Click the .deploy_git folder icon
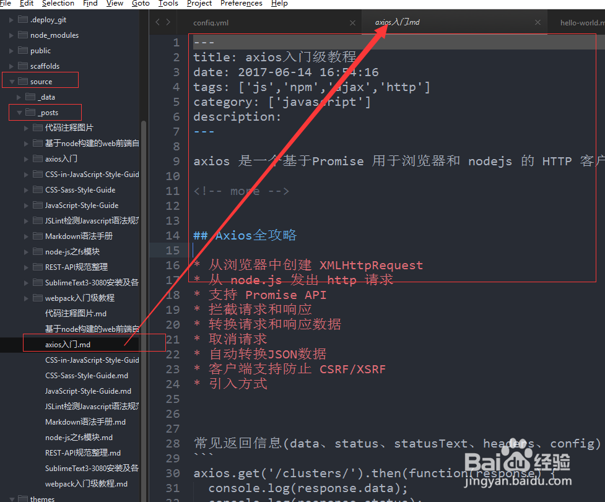This screenshot has width=605, height=502. 23,19
